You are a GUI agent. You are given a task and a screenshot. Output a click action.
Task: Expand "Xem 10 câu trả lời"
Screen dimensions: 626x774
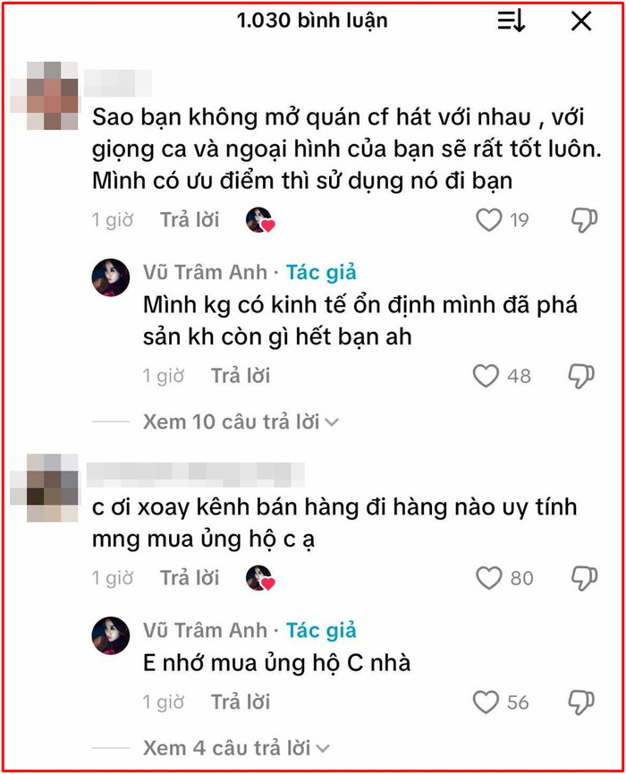[232, 422]
